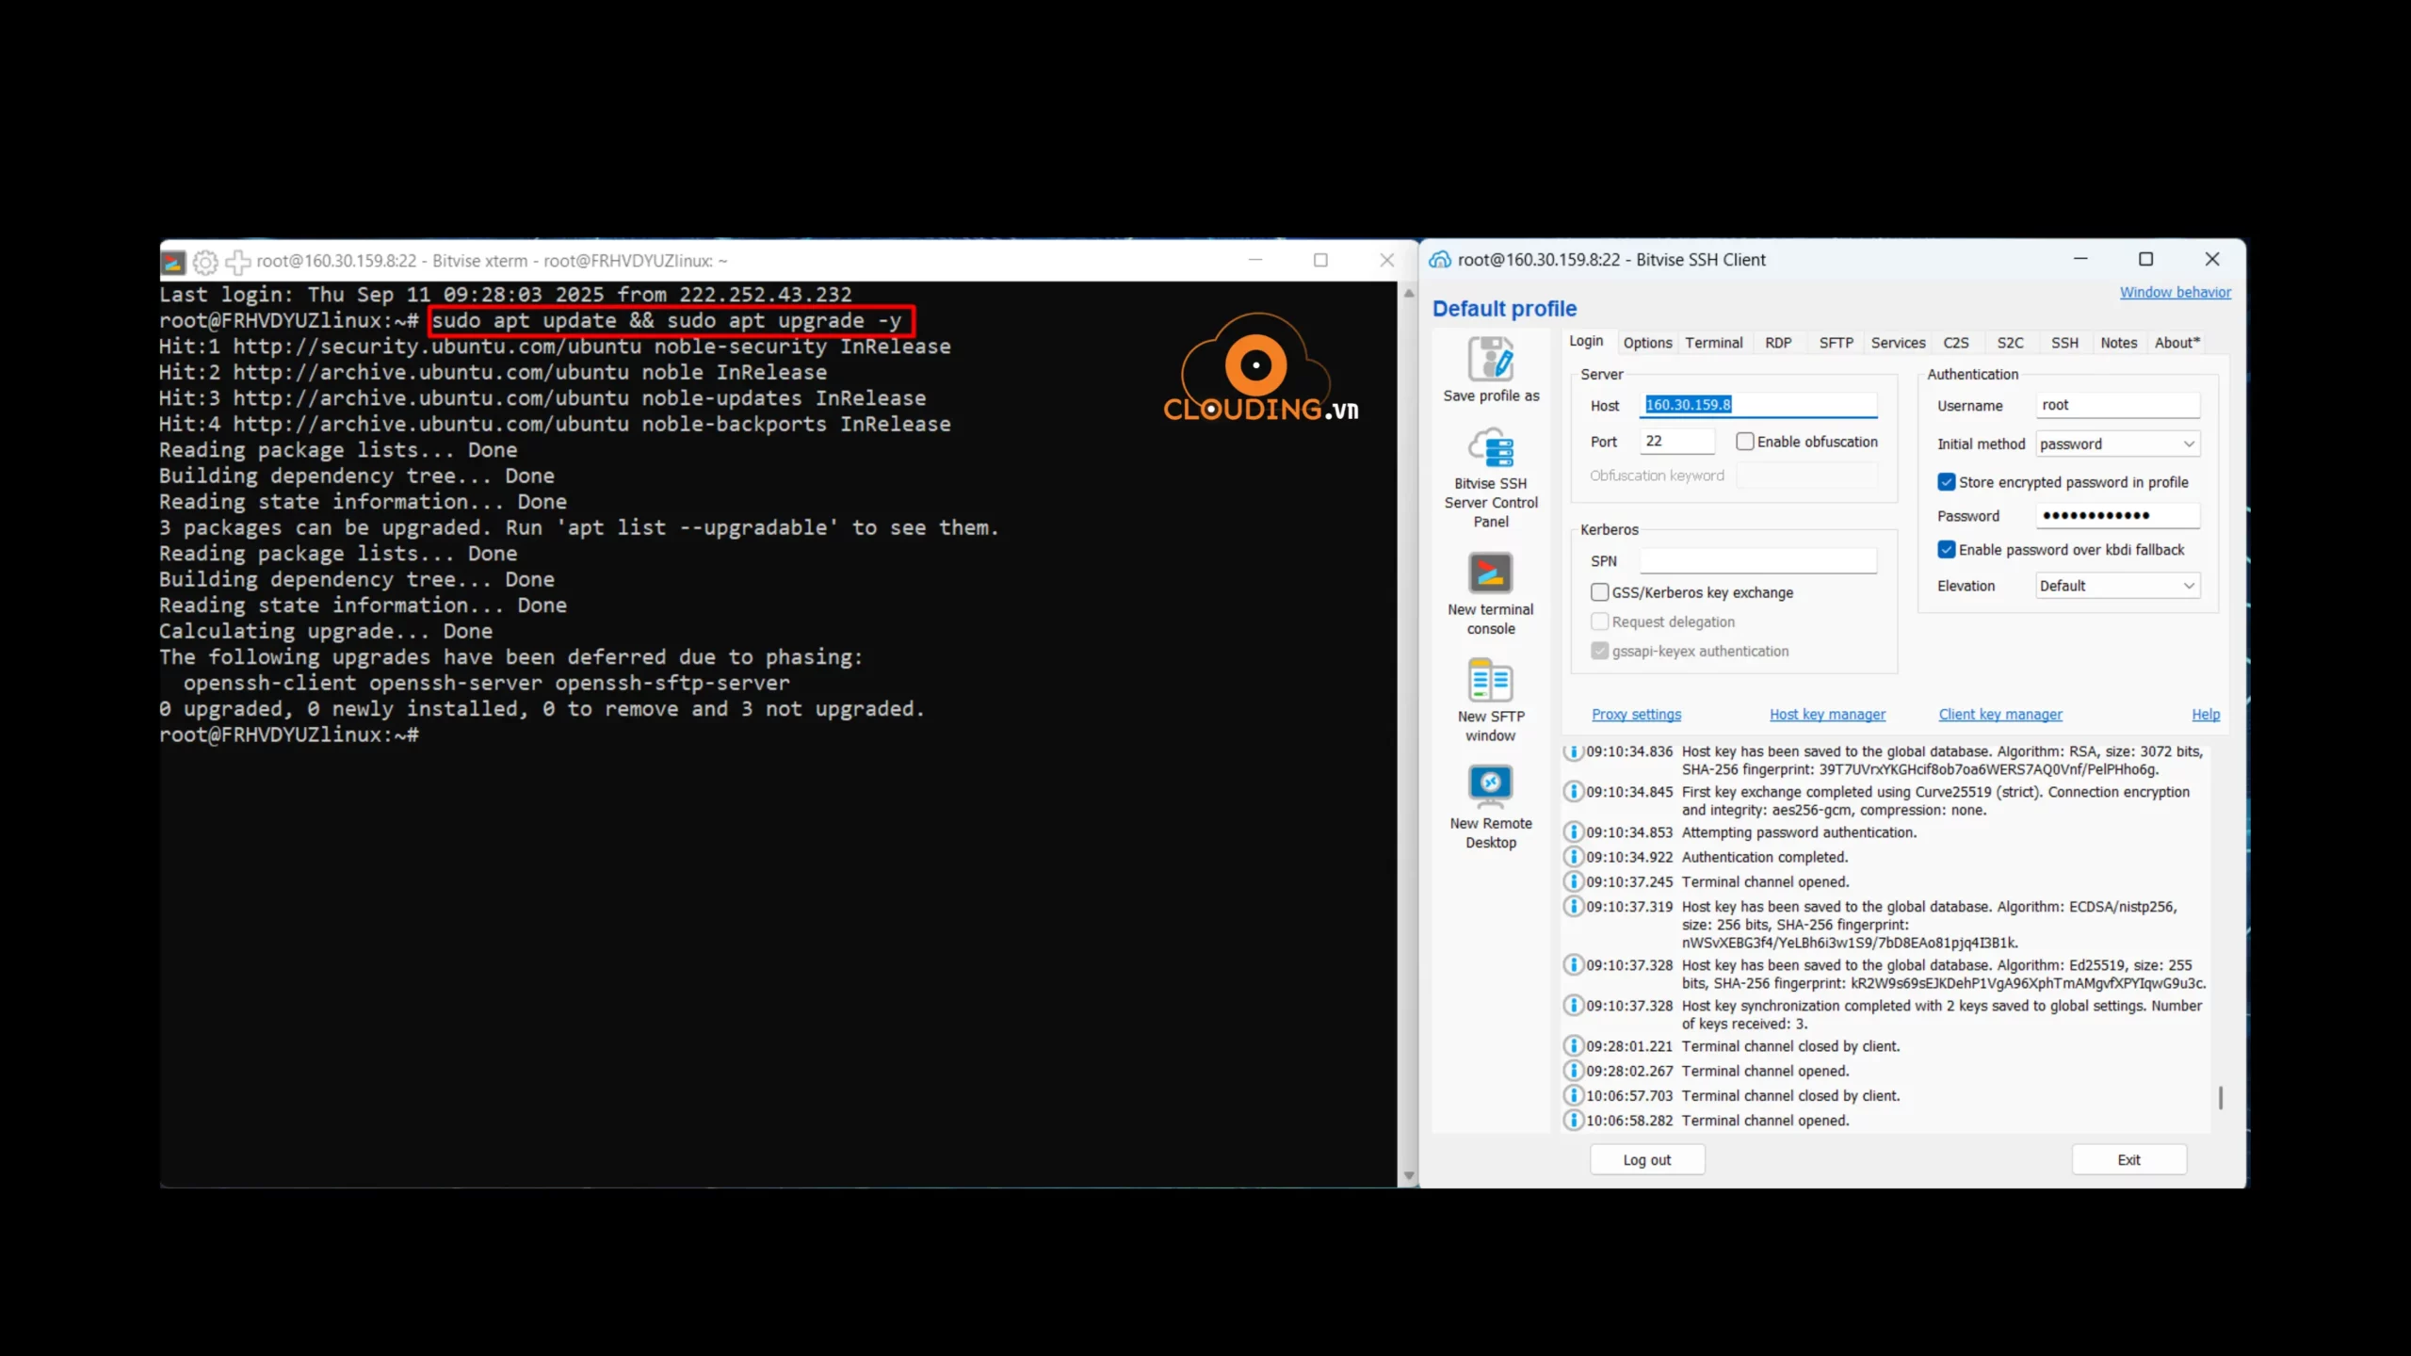Click the Password input field
Viewport: 2411px width, 1356px height.
pos(2117,516)
